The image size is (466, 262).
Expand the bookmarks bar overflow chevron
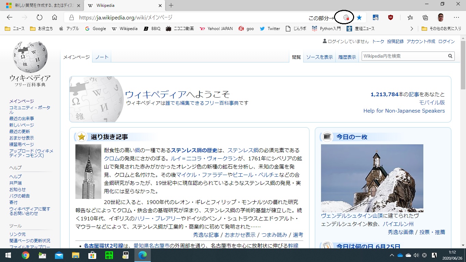pos(412,29)
